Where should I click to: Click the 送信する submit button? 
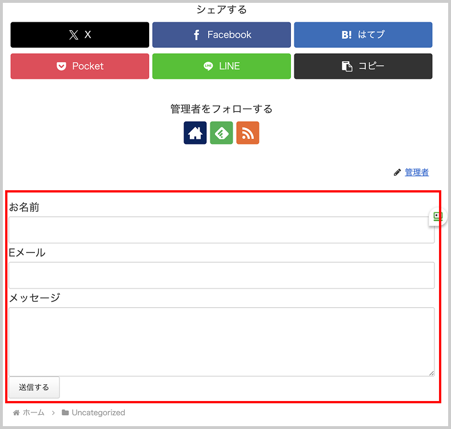pos(34,387)
